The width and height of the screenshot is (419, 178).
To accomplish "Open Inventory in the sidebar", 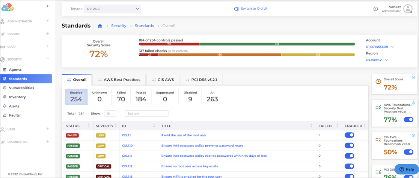I will click(x=17, y=97).
